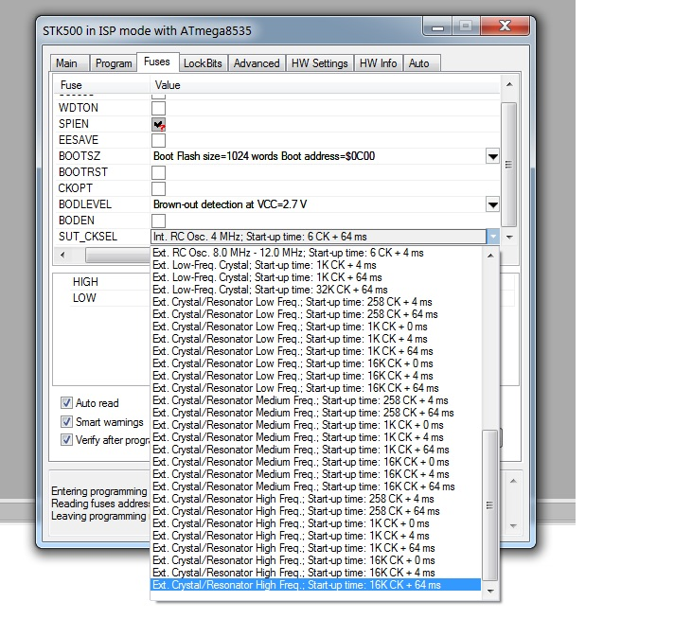Select the Fuses tab
The image size is (674, 619).
(x=157, y=62)
